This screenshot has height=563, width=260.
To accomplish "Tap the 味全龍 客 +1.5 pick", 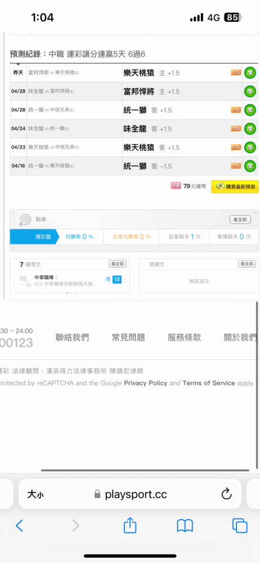I will tap(147, 128).
